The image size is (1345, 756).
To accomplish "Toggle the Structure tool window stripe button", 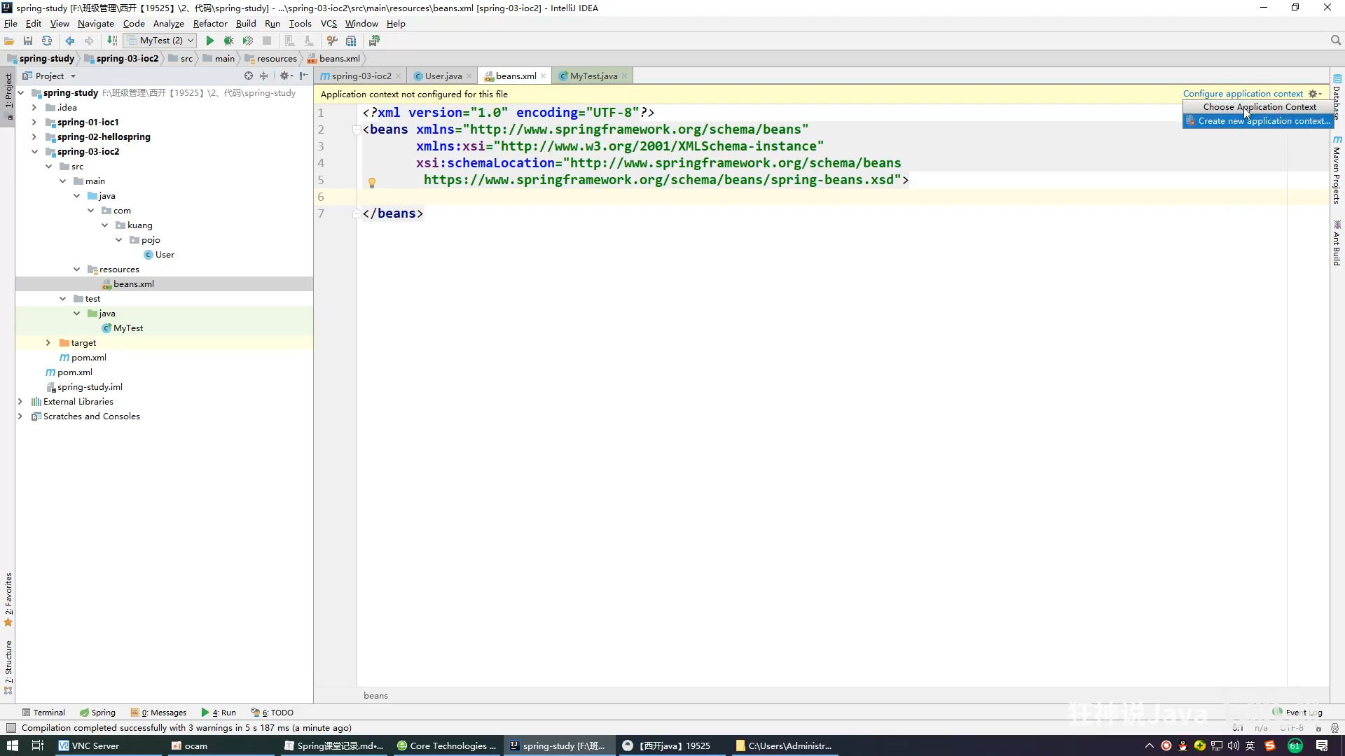I will tap(8, 667).
